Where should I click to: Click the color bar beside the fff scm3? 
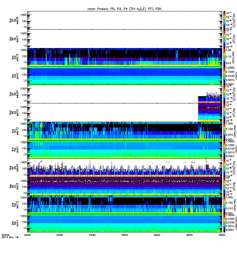[224, 186]
